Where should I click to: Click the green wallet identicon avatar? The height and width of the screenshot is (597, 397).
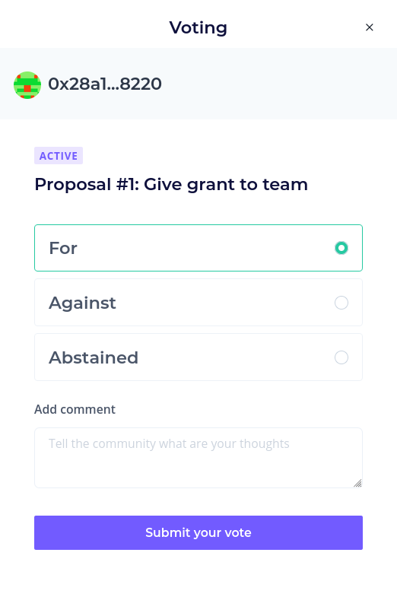(x=27, y=85)
